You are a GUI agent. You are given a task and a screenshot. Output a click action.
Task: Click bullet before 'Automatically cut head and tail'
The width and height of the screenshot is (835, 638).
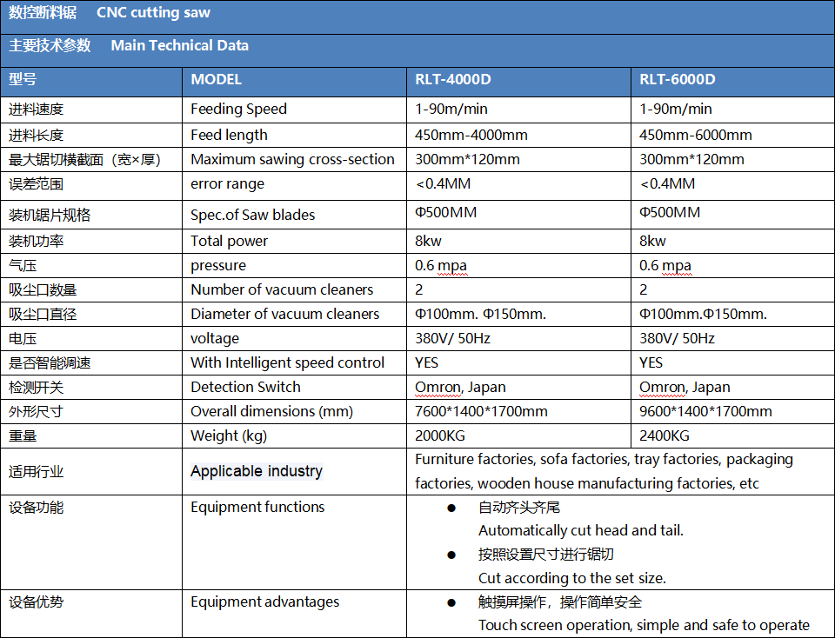pos(451,508)
